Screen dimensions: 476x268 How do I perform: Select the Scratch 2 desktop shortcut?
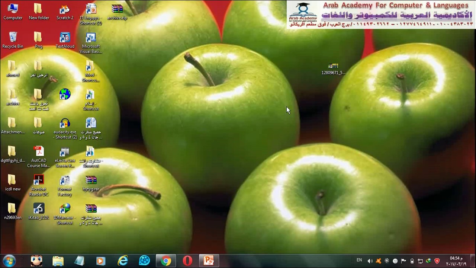pos(65,11)
